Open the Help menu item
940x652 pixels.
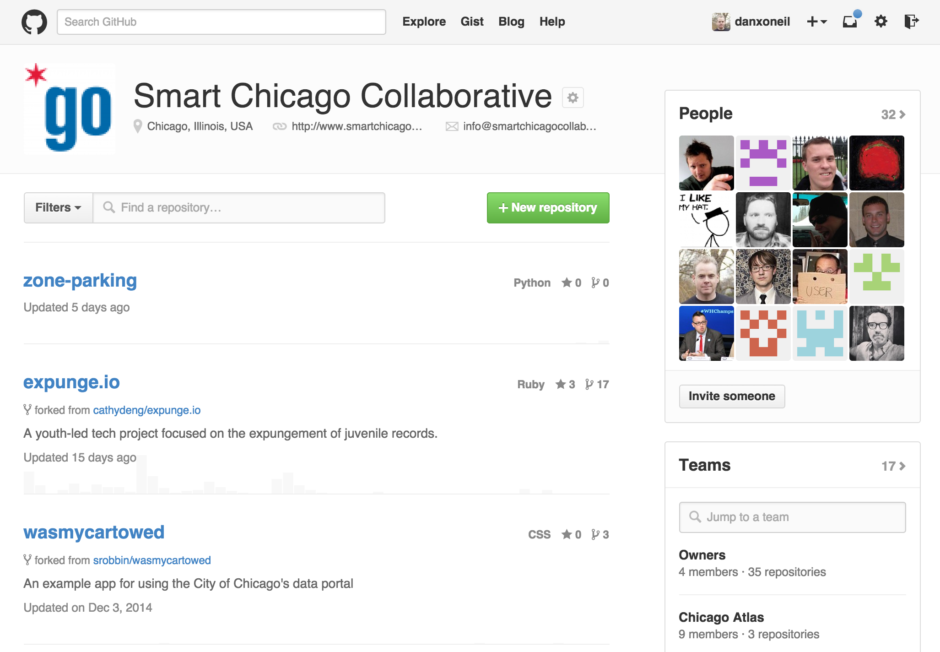point(552,22)
